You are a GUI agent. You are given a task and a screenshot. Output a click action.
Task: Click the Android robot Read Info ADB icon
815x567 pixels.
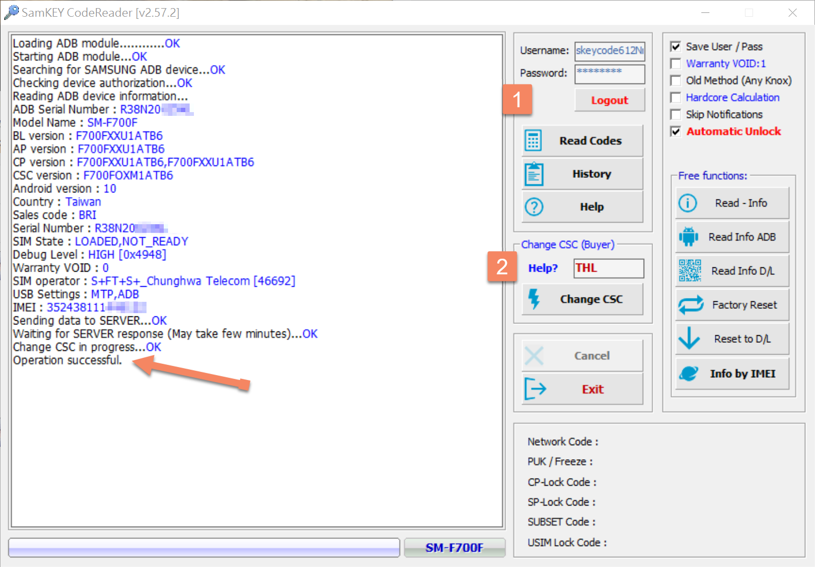tap(688, 237)
